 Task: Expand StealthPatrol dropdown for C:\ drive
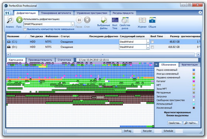click(x=148, y=42)
